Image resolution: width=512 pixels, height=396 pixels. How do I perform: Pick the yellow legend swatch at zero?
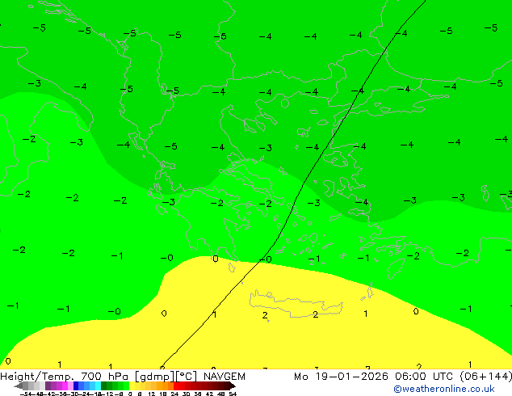132,385
